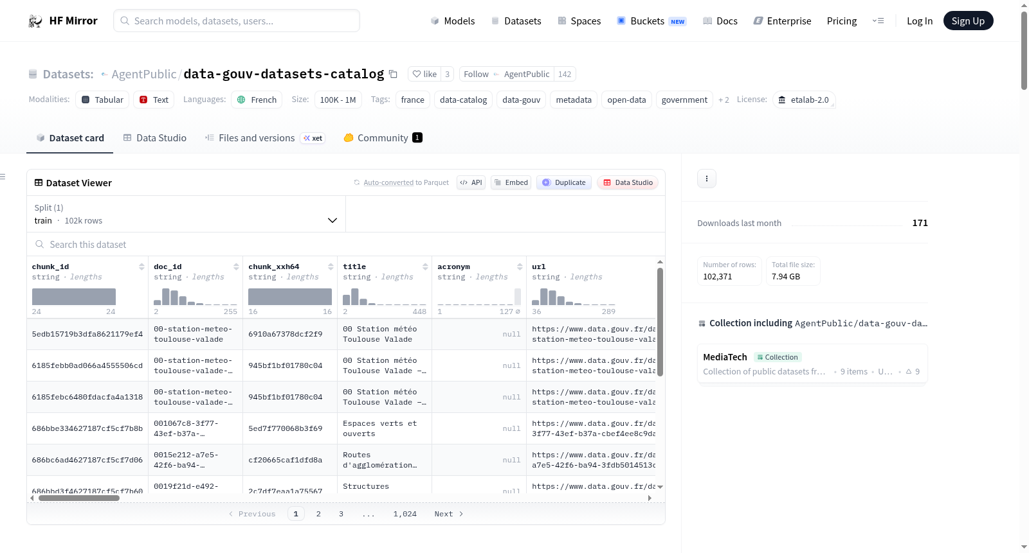Open the more-options menu icon in navbar

878,21
